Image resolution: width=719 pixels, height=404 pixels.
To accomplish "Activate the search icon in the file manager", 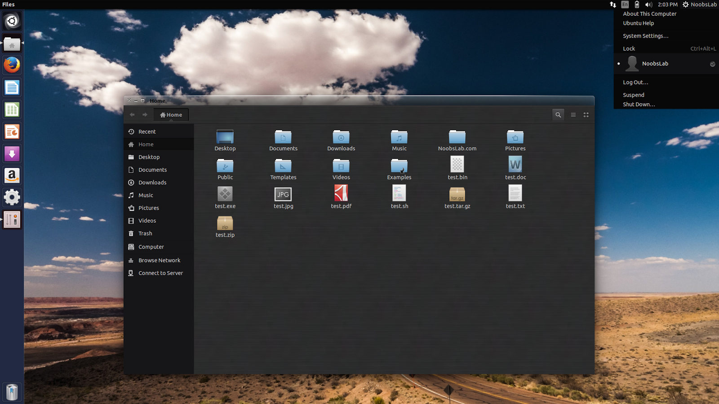I will [558, 115].
